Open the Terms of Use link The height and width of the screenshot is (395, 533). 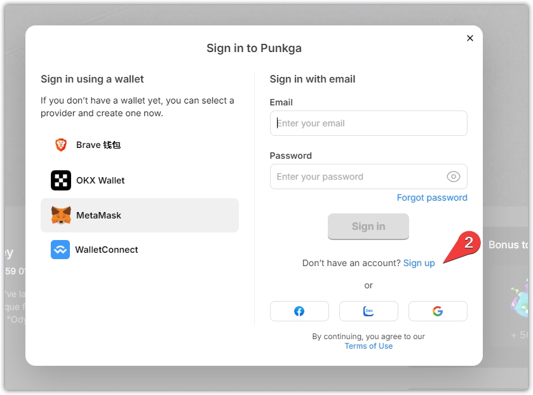[x=368, y=346]
